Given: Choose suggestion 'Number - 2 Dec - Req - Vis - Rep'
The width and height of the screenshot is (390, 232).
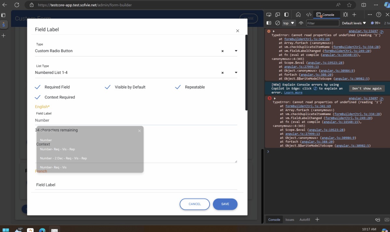Looking at the screenshot, I should click(63, 158).
